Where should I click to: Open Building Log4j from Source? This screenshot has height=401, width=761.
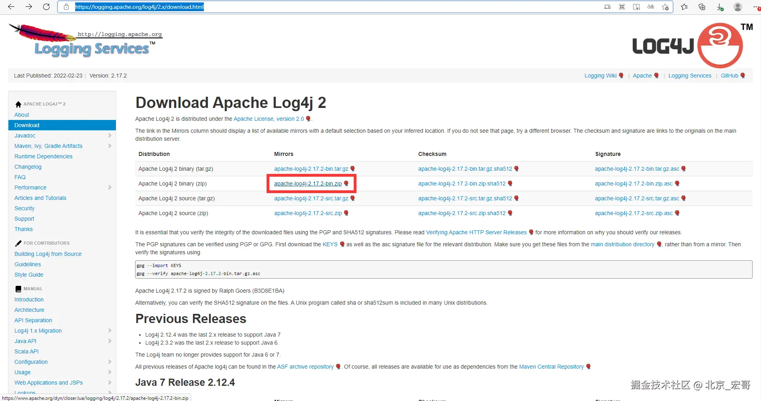click(48, 254)
